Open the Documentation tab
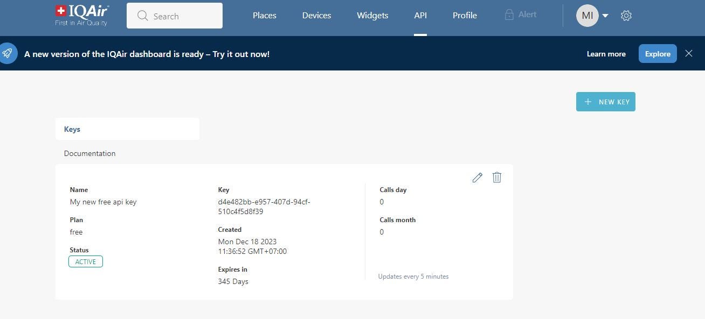705x319 pixels. (x=89, y=153)
